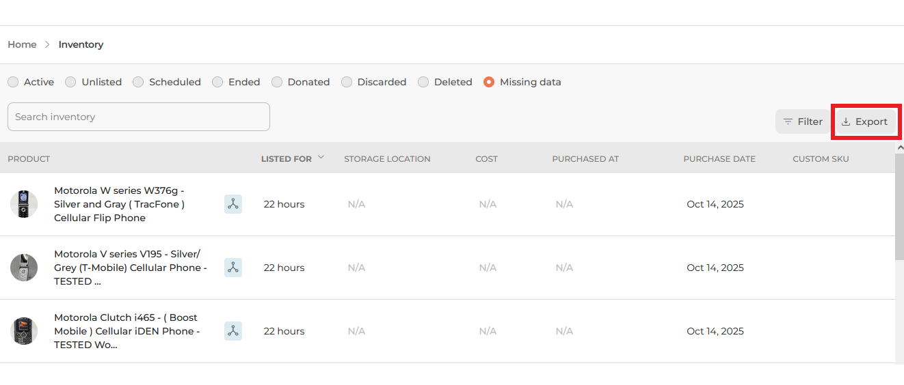904x385 pixels.
Task: Select the Scheduled radio button
Action: click(138, 82)
